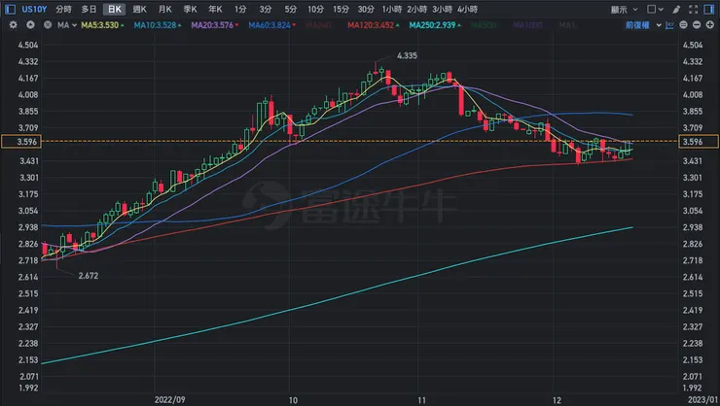Enter fullscreen chart mode

click(x=693, y=9)
